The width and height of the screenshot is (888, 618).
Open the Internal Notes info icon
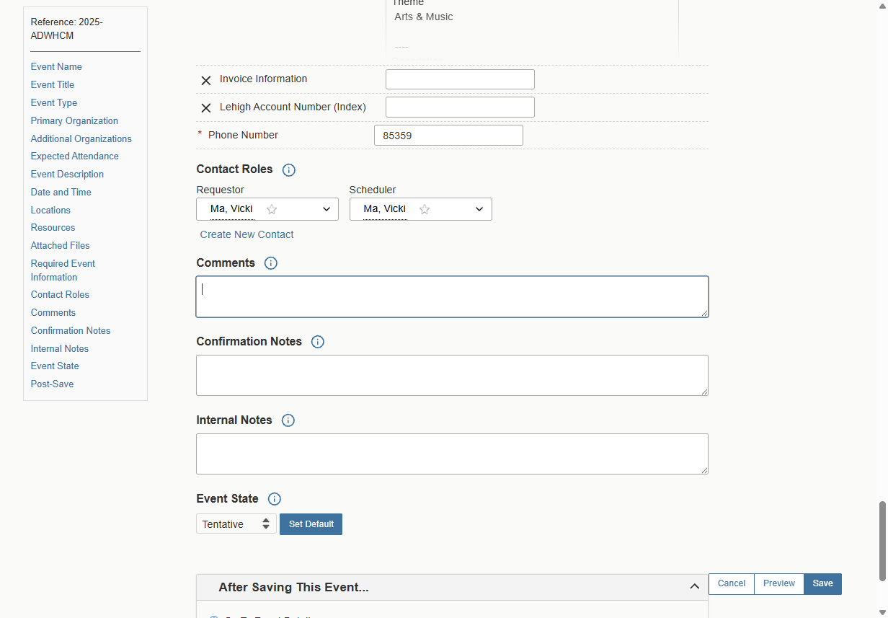pyautogui.click(x=288, y=420)
